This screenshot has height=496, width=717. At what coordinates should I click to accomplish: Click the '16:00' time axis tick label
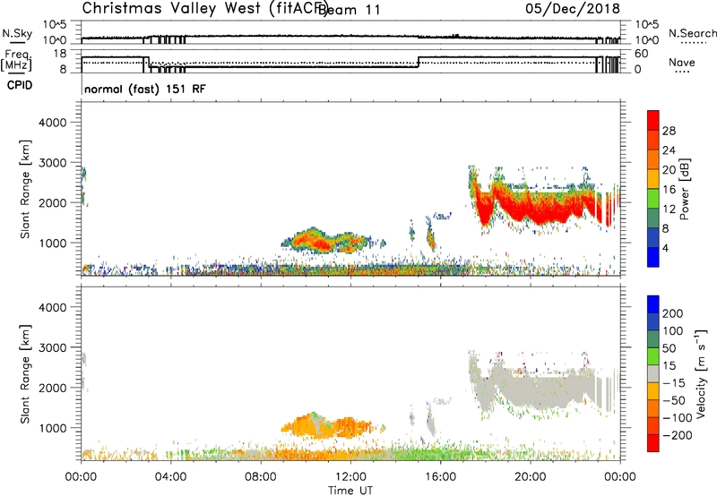pyautogui.click(x=440, y=477)
